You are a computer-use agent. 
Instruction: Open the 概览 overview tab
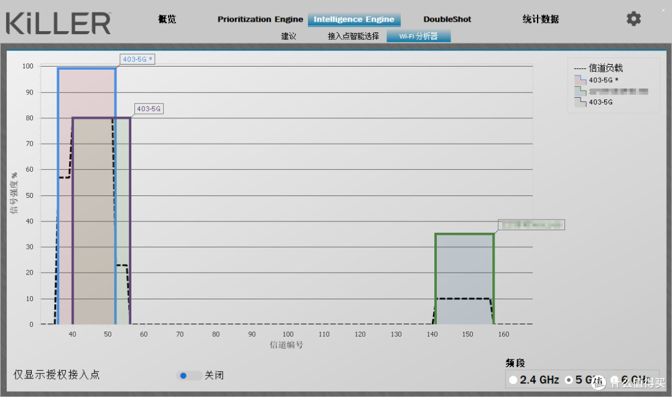point(167,19)
